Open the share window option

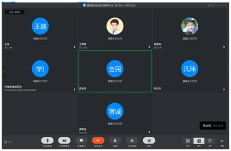pyautogui.click(x=81, y=141)
